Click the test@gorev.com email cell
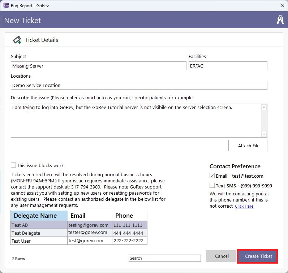 pyautogui.click(x=90, y=241)
